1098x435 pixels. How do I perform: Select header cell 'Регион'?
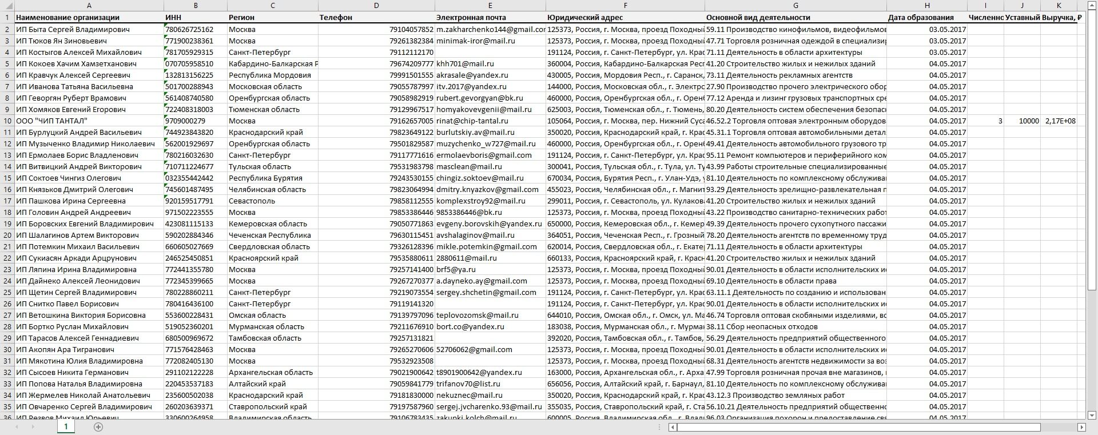coord(273,18)
